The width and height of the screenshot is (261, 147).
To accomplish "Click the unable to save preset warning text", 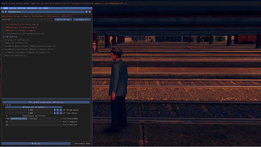I will pyautogui.click(x=64, y=3).
